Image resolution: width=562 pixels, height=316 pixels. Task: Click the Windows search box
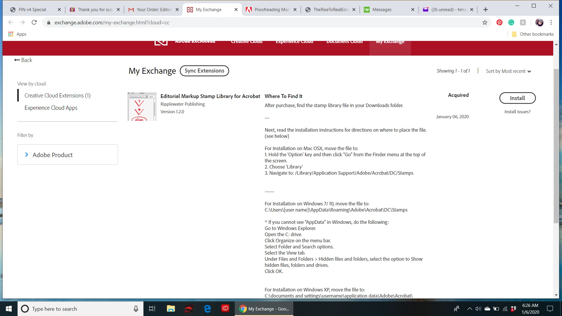pyautogui.click(x=79, y=309)
